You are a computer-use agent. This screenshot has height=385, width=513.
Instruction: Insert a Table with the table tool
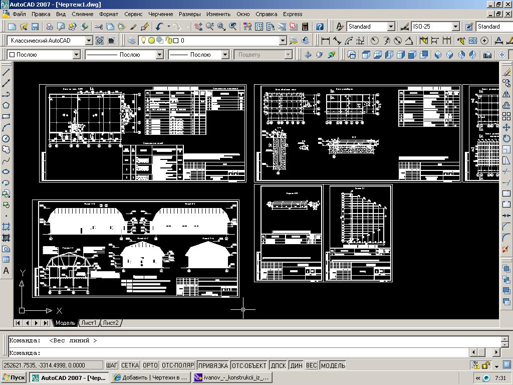(6, 260)
